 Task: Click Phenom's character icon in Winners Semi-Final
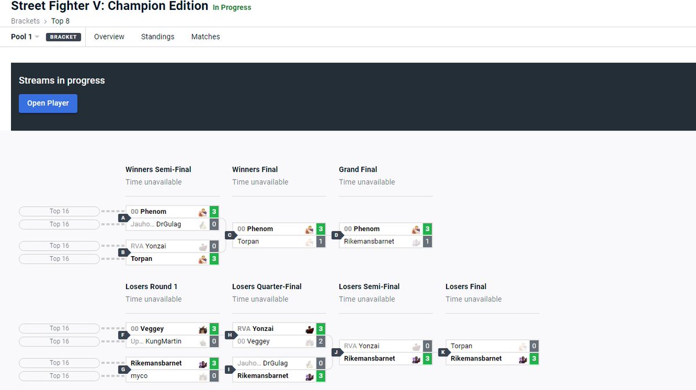(x=202, y=212)
